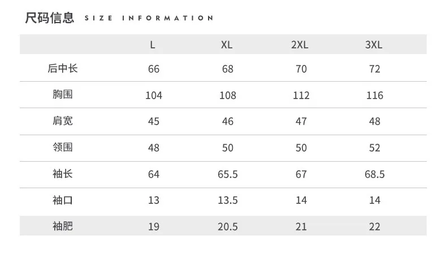Click the 袖口 row label

[63, 200]
